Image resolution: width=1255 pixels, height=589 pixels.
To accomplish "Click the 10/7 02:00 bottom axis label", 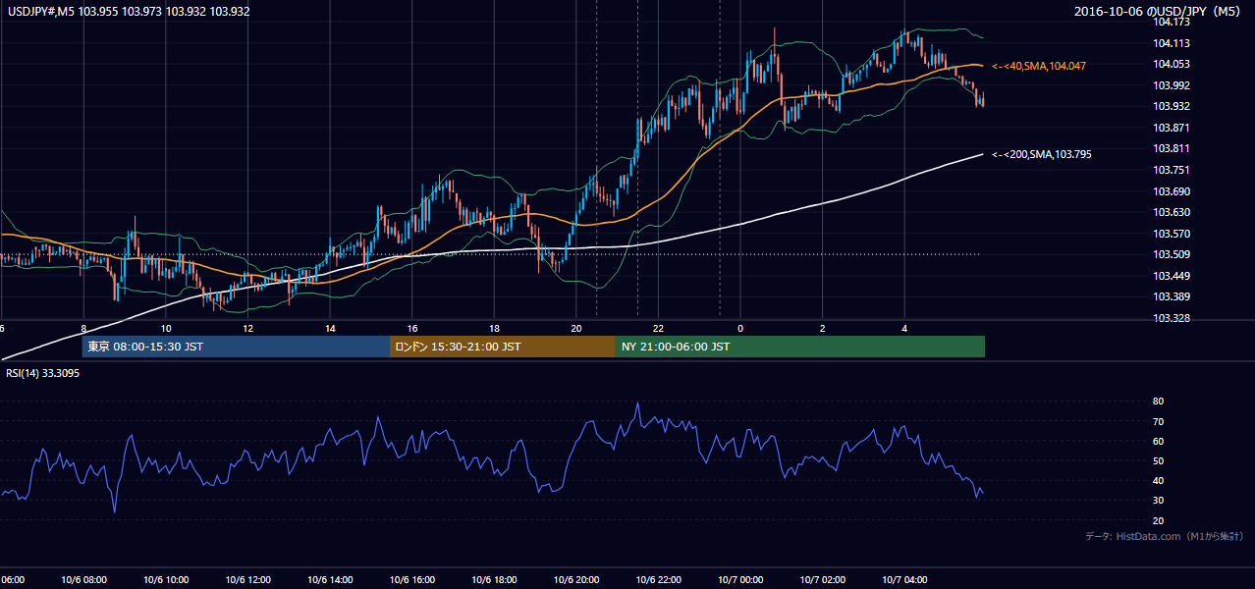I will tap(821, 579).
